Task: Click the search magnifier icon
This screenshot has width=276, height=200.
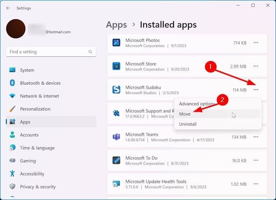Action: click(90, 52)
